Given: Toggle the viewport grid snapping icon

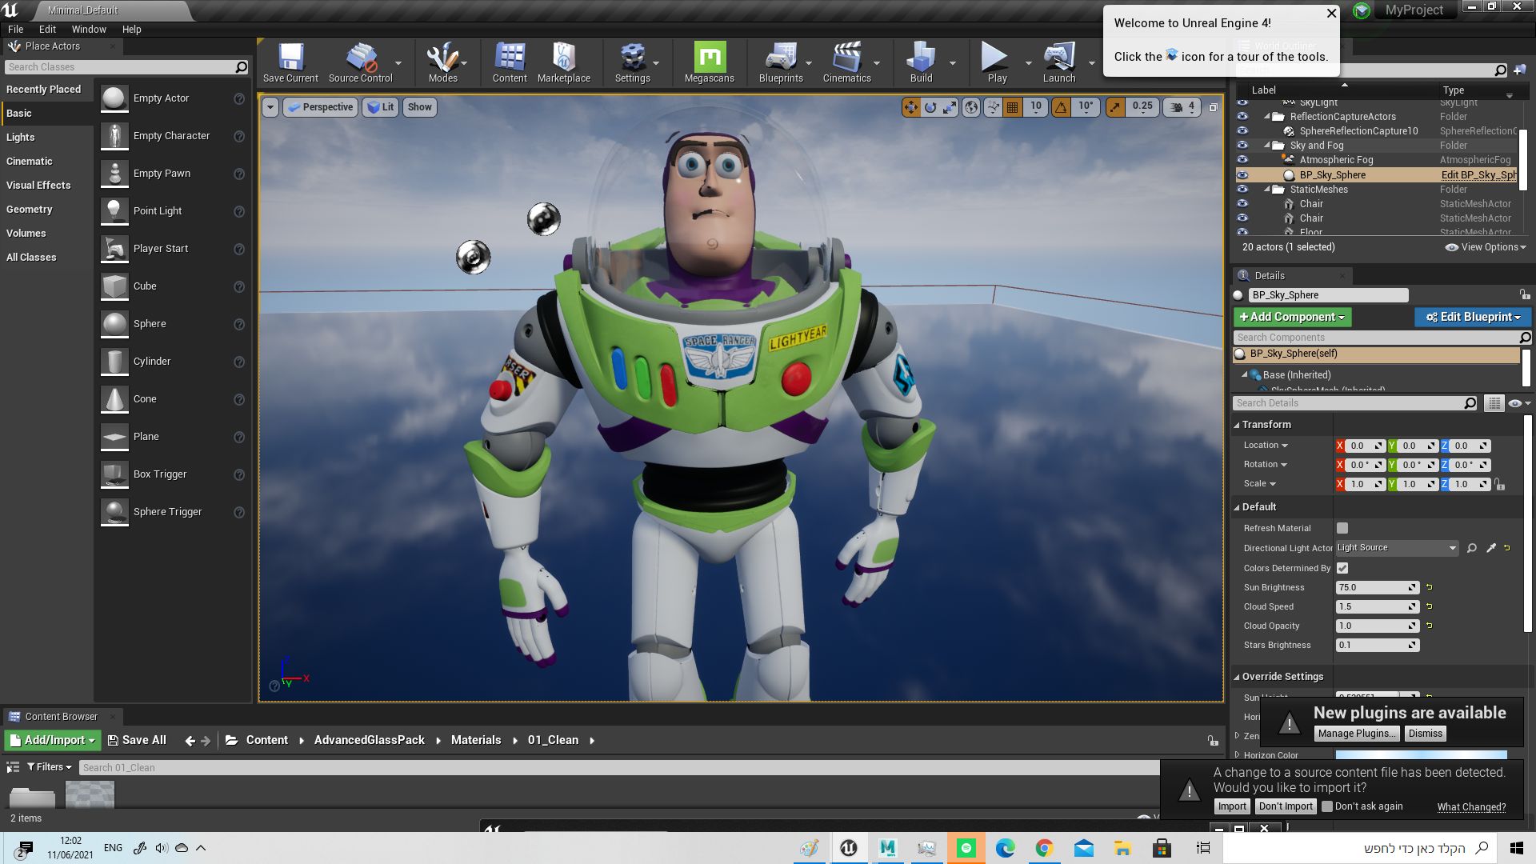Looking at the screenshot, I should [1012, 106].
